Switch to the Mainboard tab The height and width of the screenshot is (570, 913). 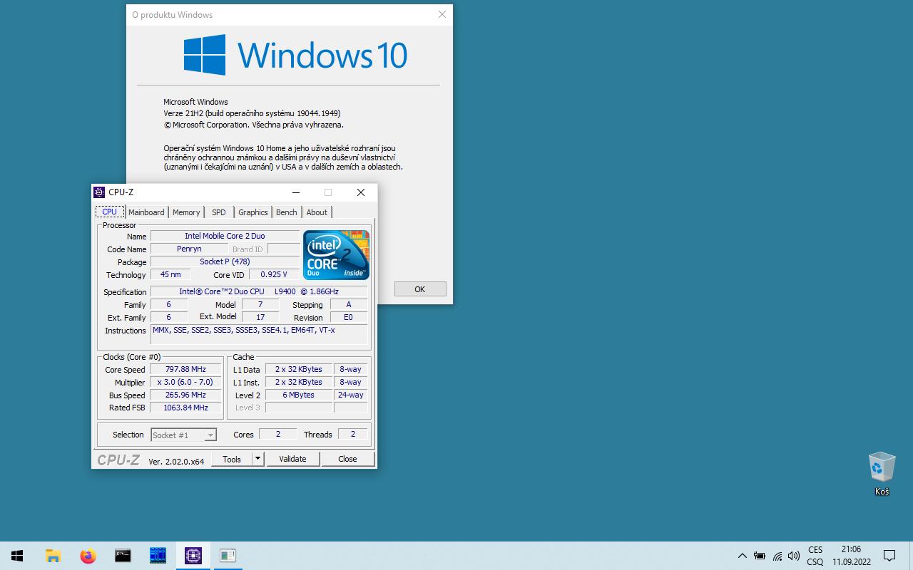pyautogui.click(x=146, y=212)
